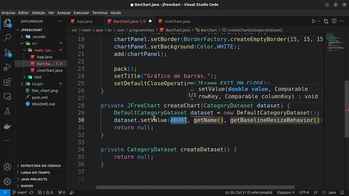Open the Source Control view icon
The height and width of the screenshot is (196, 349).
[7, 53]
